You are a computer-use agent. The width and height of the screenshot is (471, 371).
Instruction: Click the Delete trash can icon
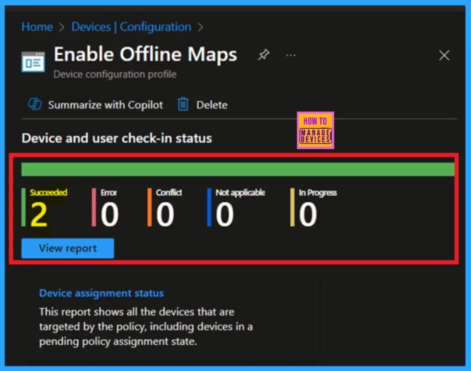pyautogui.click(x=183, y=104)
